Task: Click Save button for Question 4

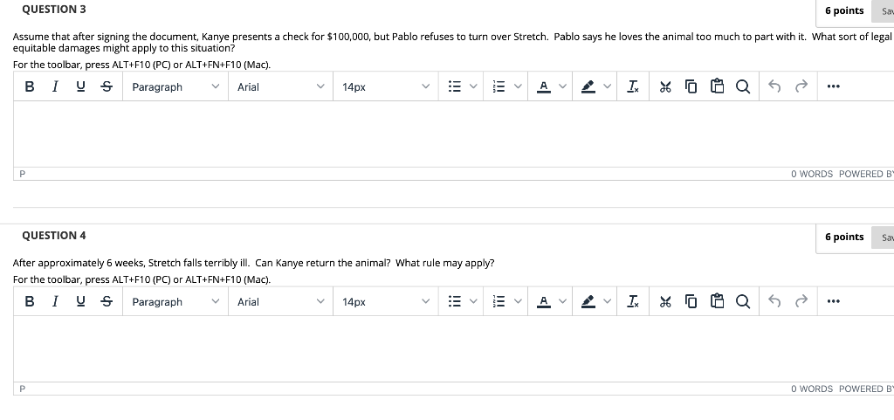Action: 884,238
